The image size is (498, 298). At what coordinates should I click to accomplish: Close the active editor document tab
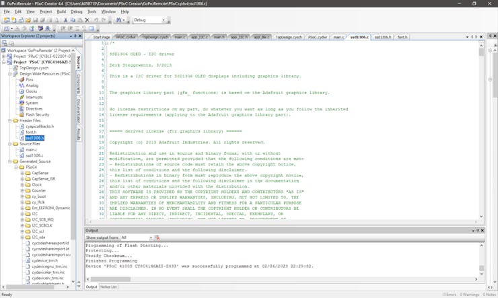point(481,37)
